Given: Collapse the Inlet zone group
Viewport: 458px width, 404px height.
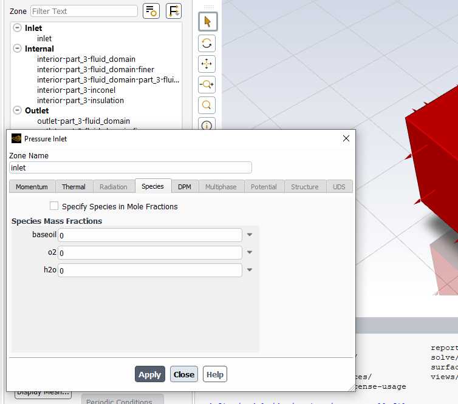Looking at the screenshot, I should [x=17, y=28].
